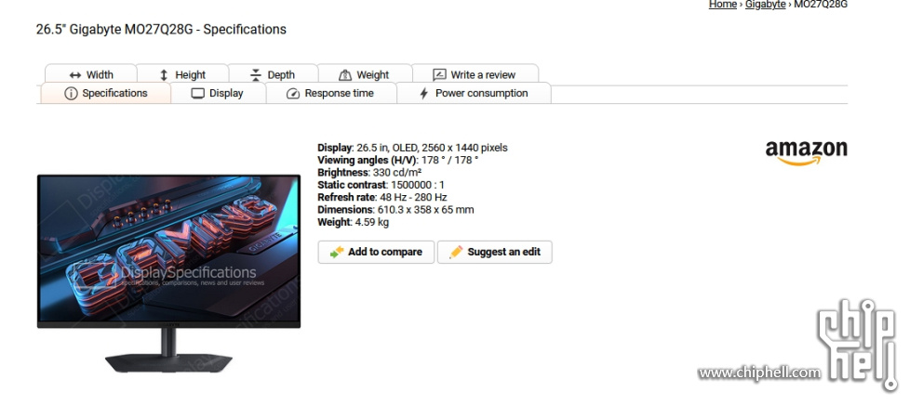Image resolution: width=910 pixels, height=405 pixels.
Task: Open the Amazon logo link
Action: tap(806, 152)
